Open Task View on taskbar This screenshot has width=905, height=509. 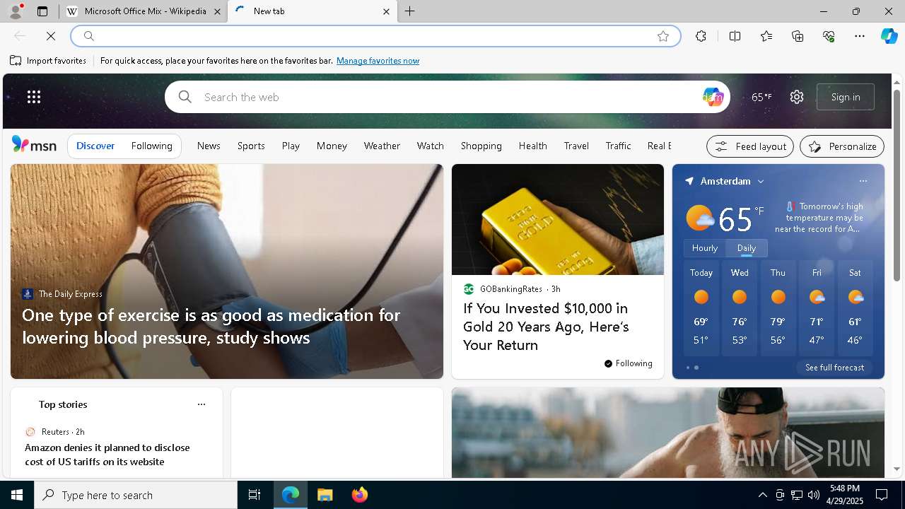coord(255,495)
